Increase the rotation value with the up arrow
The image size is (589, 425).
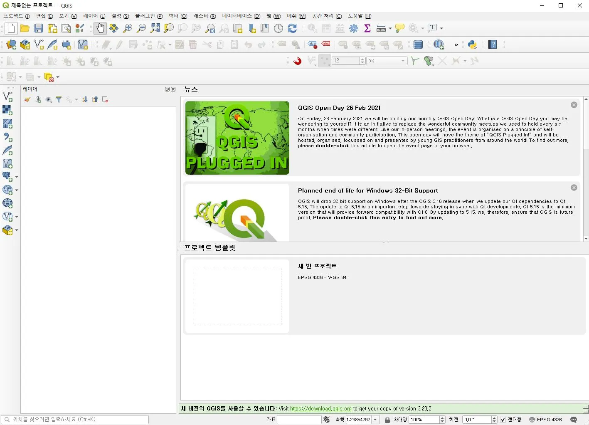coord(494,418)
